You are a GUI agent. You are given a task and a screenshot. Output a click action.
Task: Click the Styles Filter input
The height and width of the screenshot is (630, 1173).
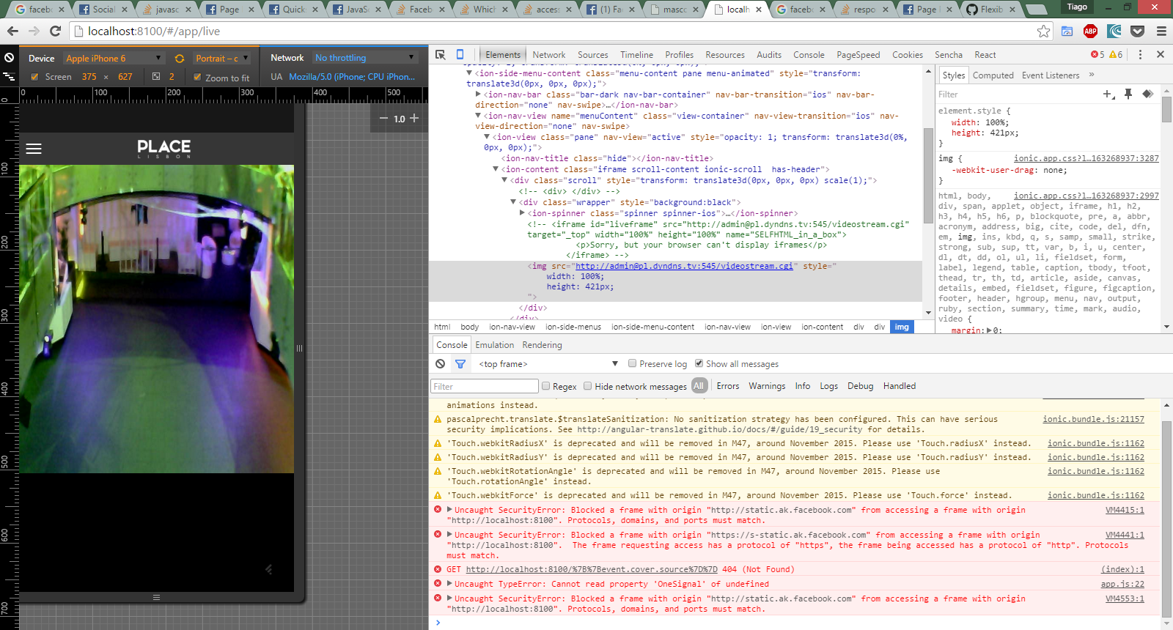point(1016,94)
